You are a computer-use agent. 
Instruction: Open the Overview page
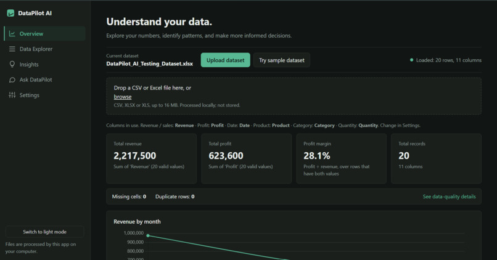pos(44,33)
